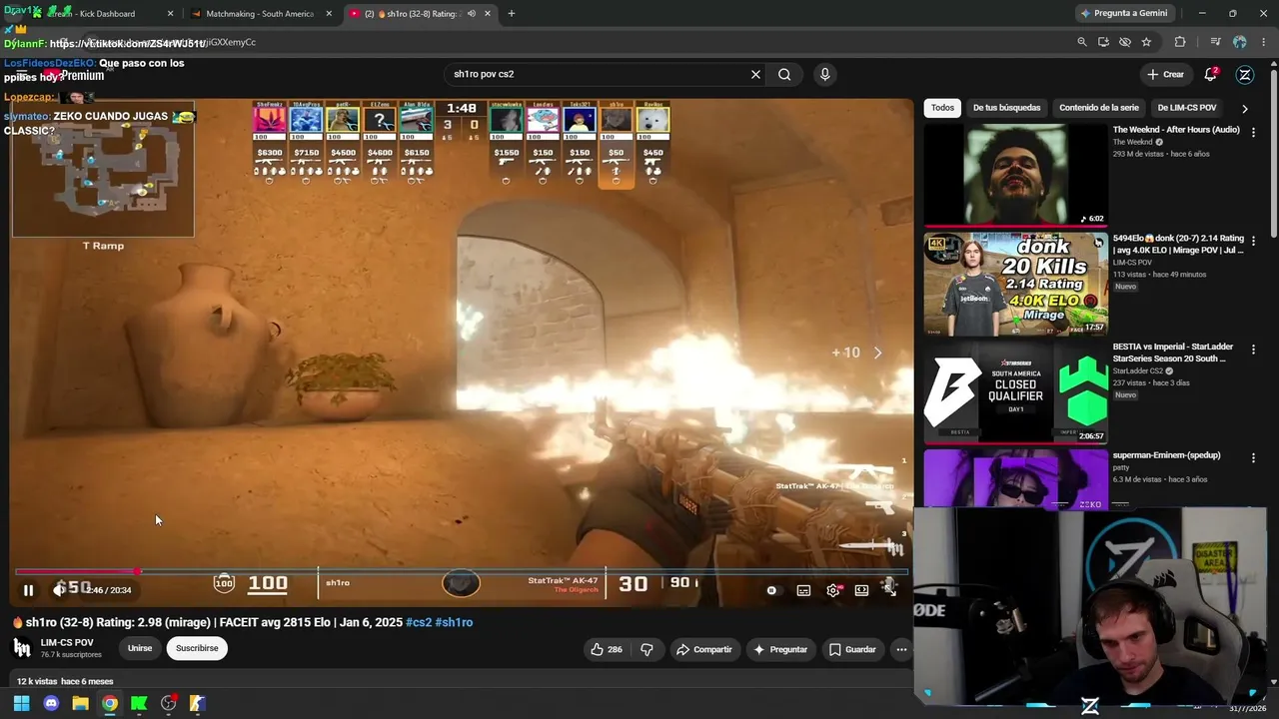Open the Chrome three-dot menu
Screen dimensions: 1279x719
click(1265, 42)
